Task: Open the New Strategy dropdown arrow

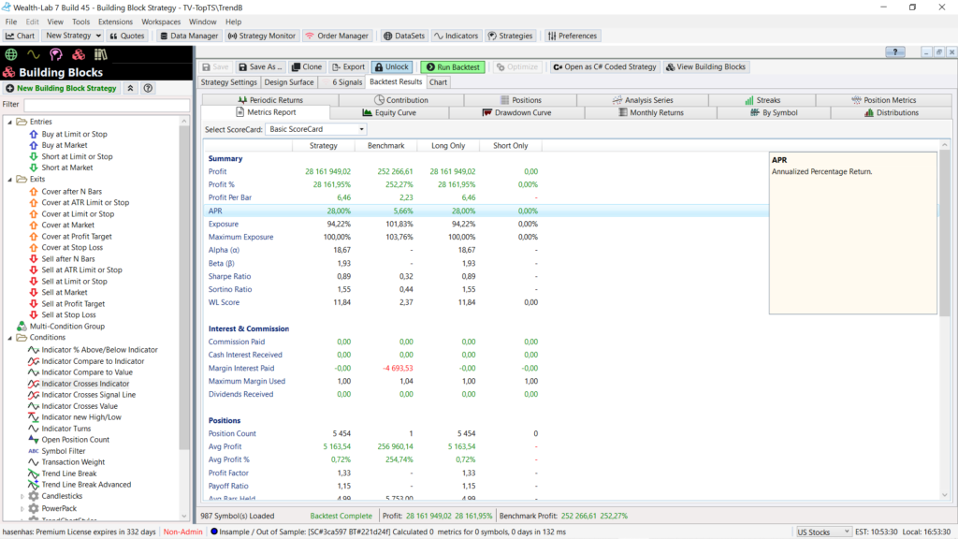Action: tap(98, 36)
